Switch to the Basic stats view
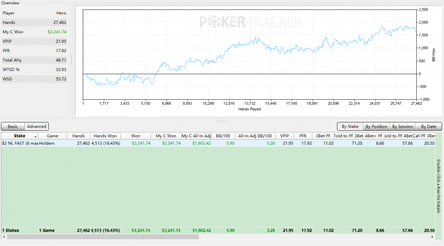The height and width of the screenshot is (246, 444). pyautogui.click(x=12, y=126)
